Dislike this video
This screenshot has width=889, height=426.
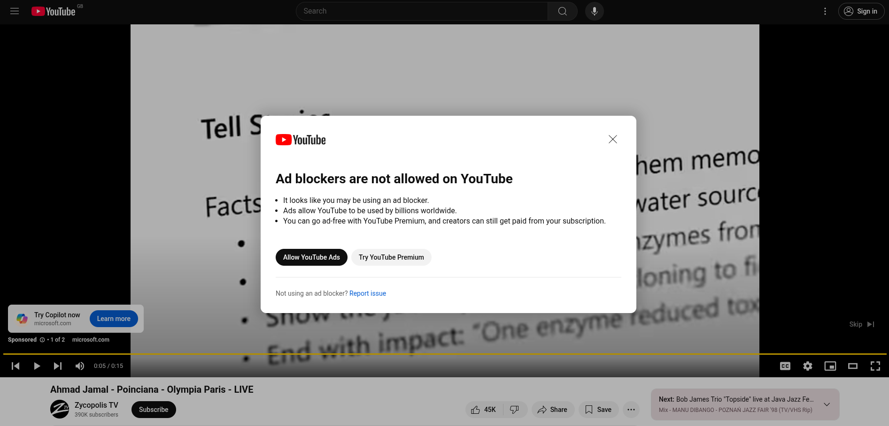tap(515, 410)
